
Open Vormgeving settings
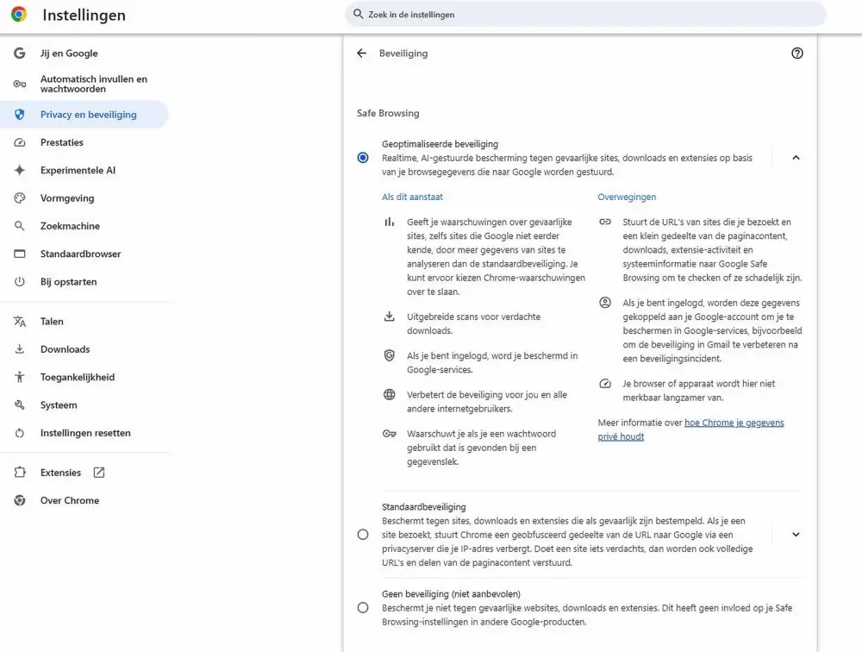click(x=84, y=198)
